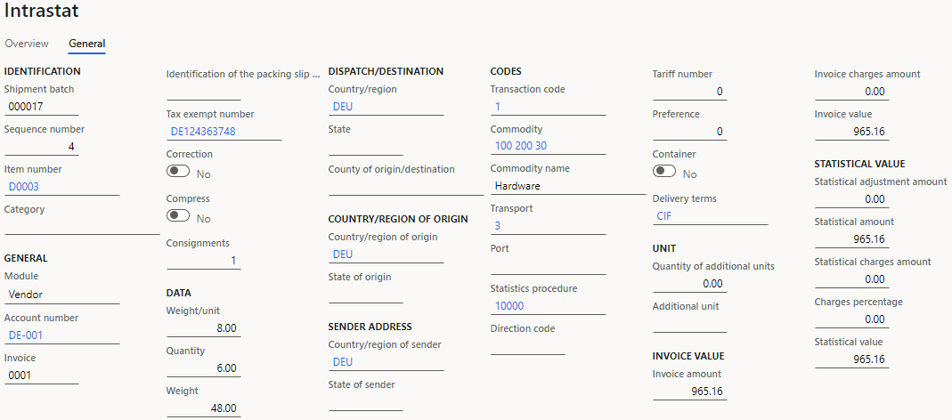Toggle the Correction switch
Image resolution: width=952 pixels, height=420 pixels.
pyautogui.click(x=178, y=172)
